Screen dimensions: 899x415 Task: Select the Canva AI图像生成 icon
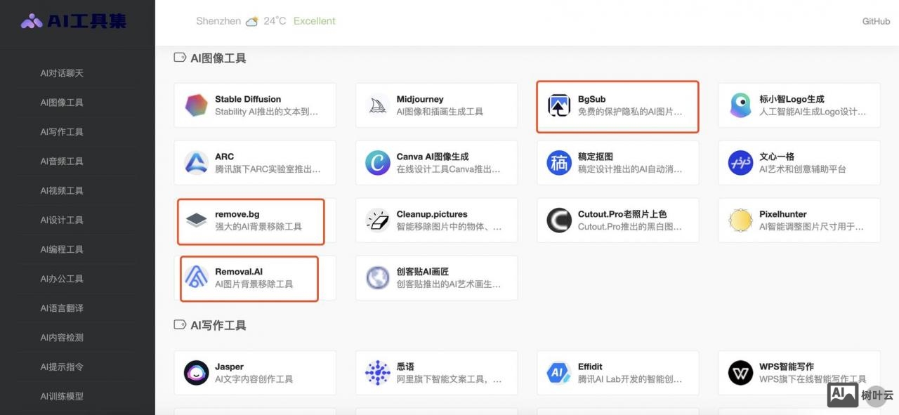pos(378,162)
